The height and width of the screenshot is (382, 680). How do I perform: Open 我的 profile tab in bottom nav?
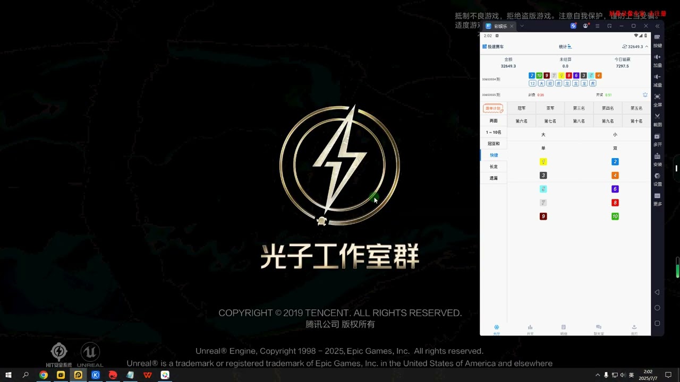click(634, 329)
